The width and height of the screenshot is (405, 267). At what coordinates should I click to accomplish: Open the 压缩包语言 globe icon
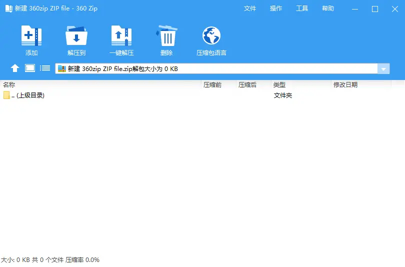[211, 35]
